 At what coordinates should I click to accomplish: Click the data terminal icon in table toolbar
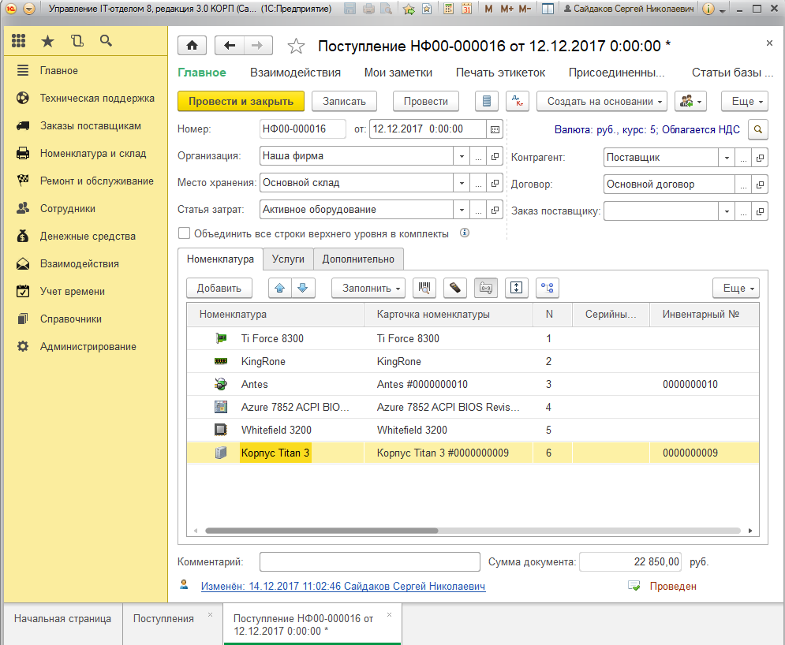pos(455,288)
